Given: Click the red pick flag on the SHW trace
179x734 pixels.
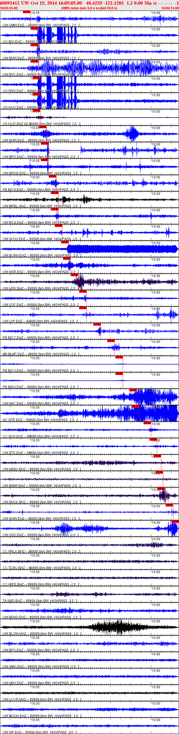Looking at the screenshot, I should click(43, 127).
